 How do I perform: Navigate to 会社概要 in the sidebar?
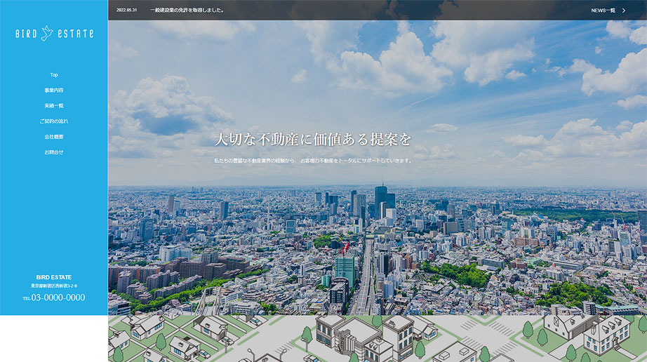[54, 137]
